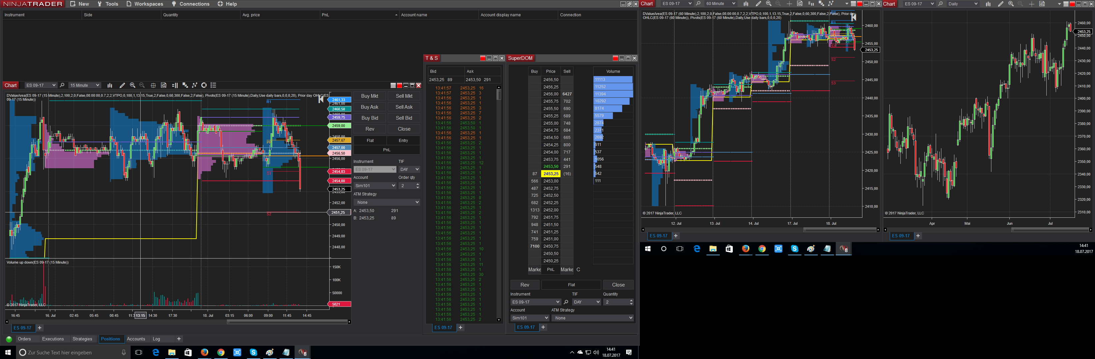This screenshot has height=359, width=1095.
Task: Search instrument in 15 Minute chart toolbar
Action: pos(62,86)
